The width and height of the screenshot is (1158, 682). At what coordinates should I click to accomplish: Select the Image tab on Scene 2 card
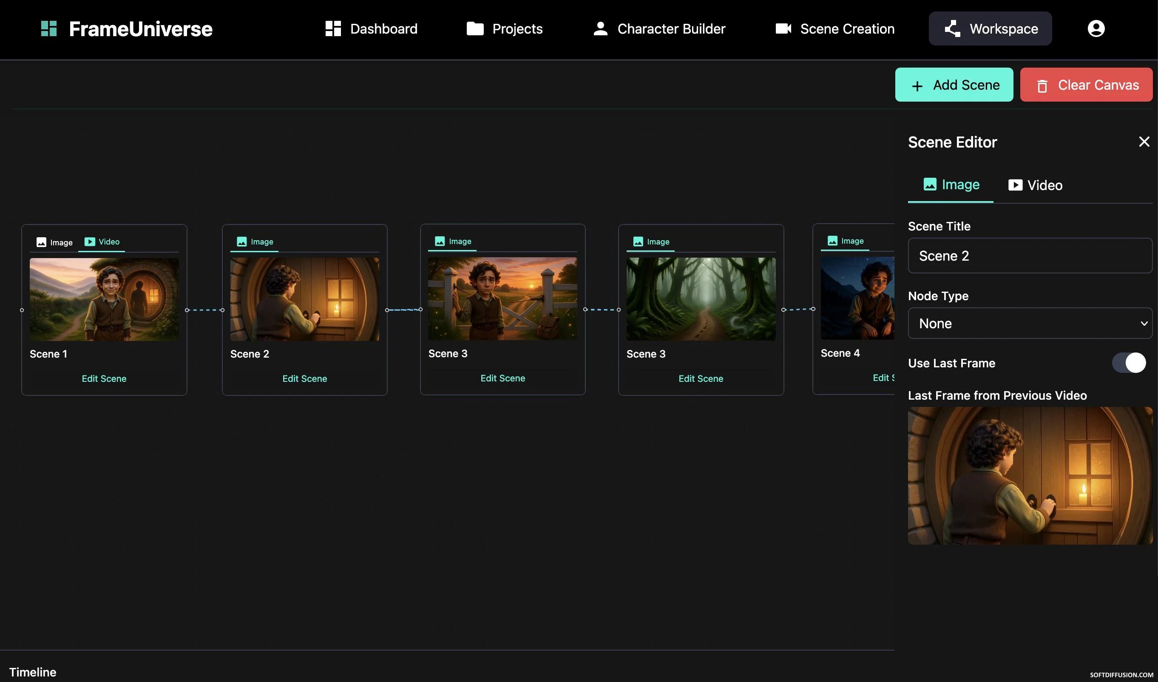point(255,242)
